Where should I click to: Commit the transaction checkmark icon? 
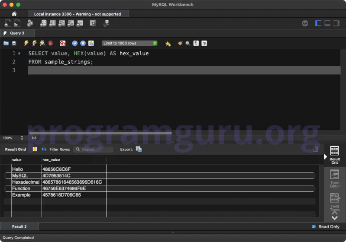[75, 43]
